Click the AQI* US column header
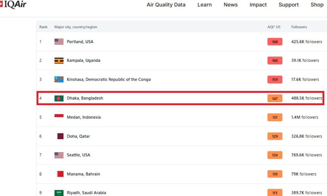The width and height of the screenshot is (327, 196). point(274,27)
